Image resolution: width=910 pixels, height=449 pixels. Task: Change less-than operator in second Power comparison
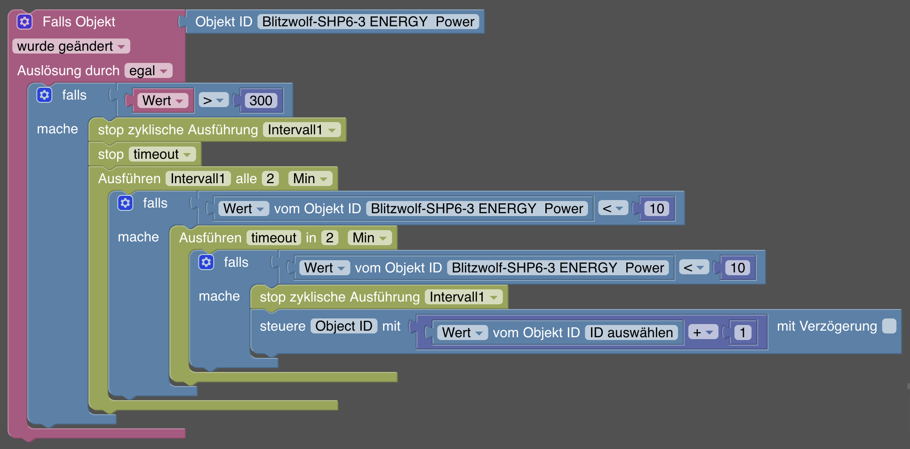pyautogui.click(x=694, y=267)
